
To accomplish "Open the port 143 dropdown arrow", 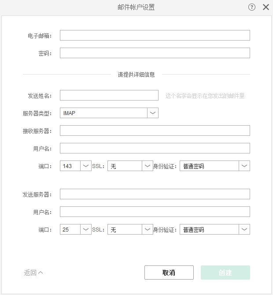I will click(x=86, y=166).
